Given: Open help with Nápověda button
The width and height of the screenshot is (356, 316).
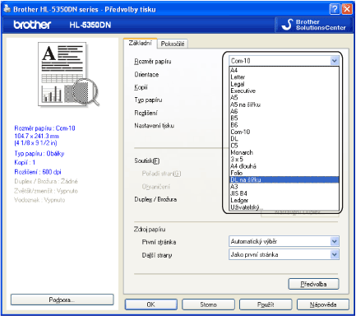Looking at the screenshot, I should [323, 304].
